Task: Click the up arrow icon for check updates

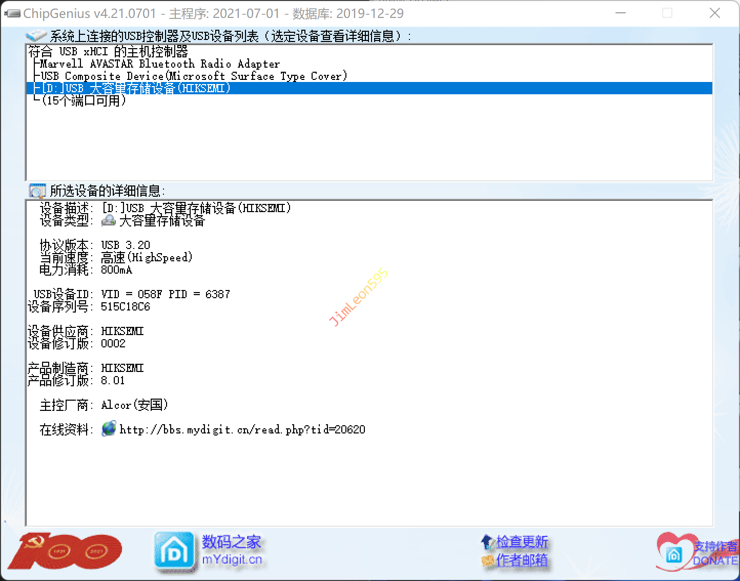Action: [487, 541]
